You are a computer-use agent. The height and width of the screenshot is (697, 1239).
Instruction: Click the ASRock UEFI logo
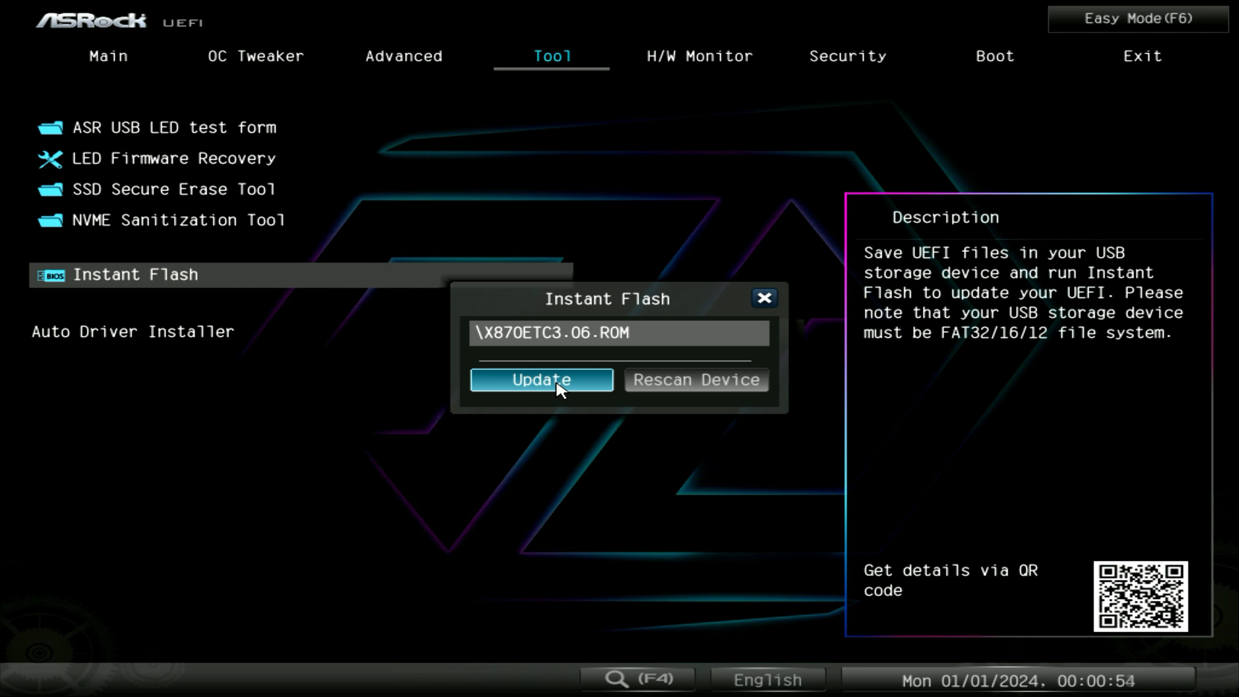click(120, 21)
